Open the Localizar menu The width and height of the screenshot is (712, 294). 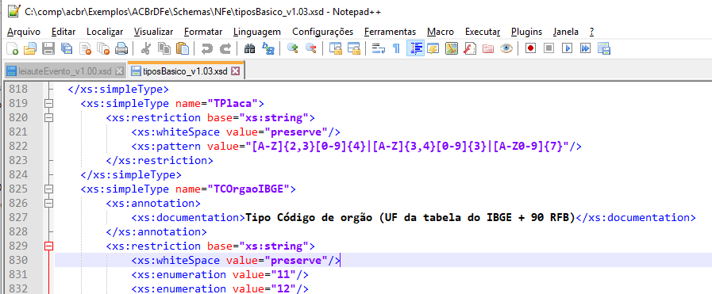[x=105, y=32]
